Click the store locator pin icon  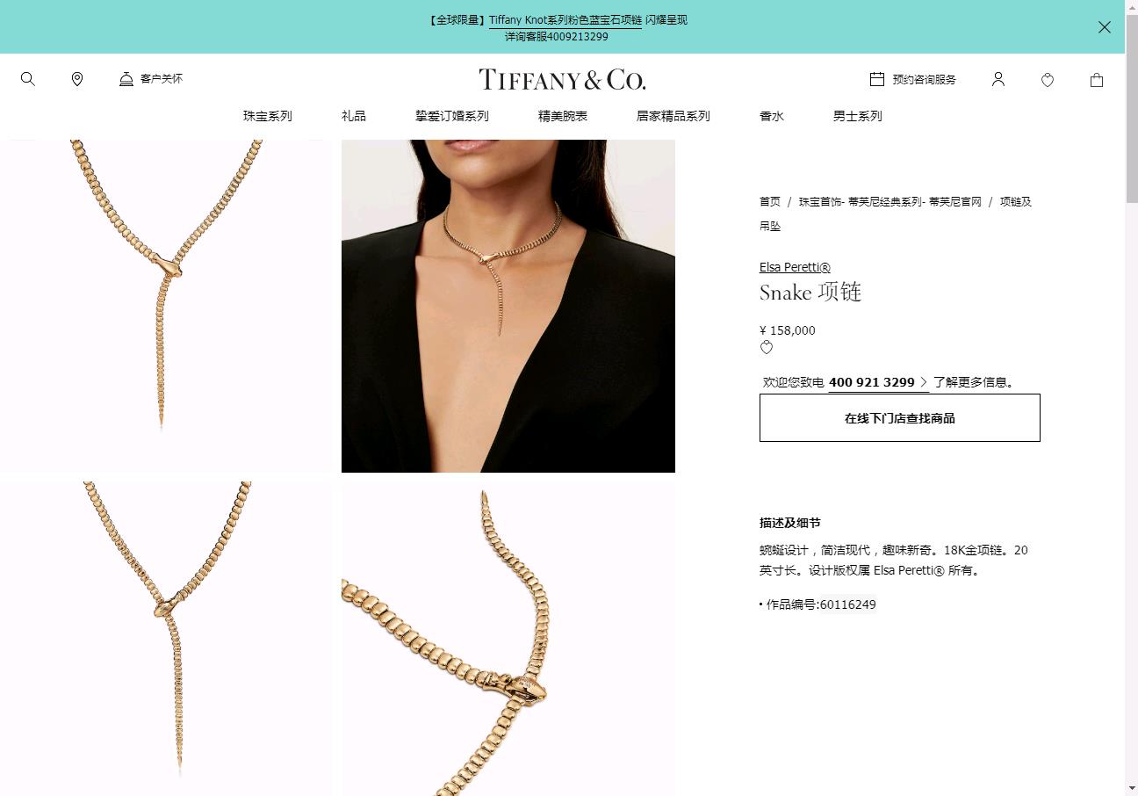pos(77,79)
